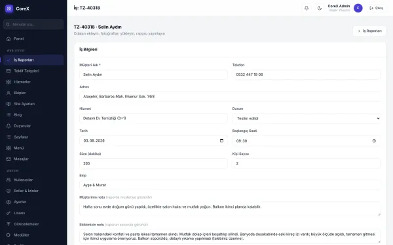Click the Hizmetler grid icon

pos(9,82)
